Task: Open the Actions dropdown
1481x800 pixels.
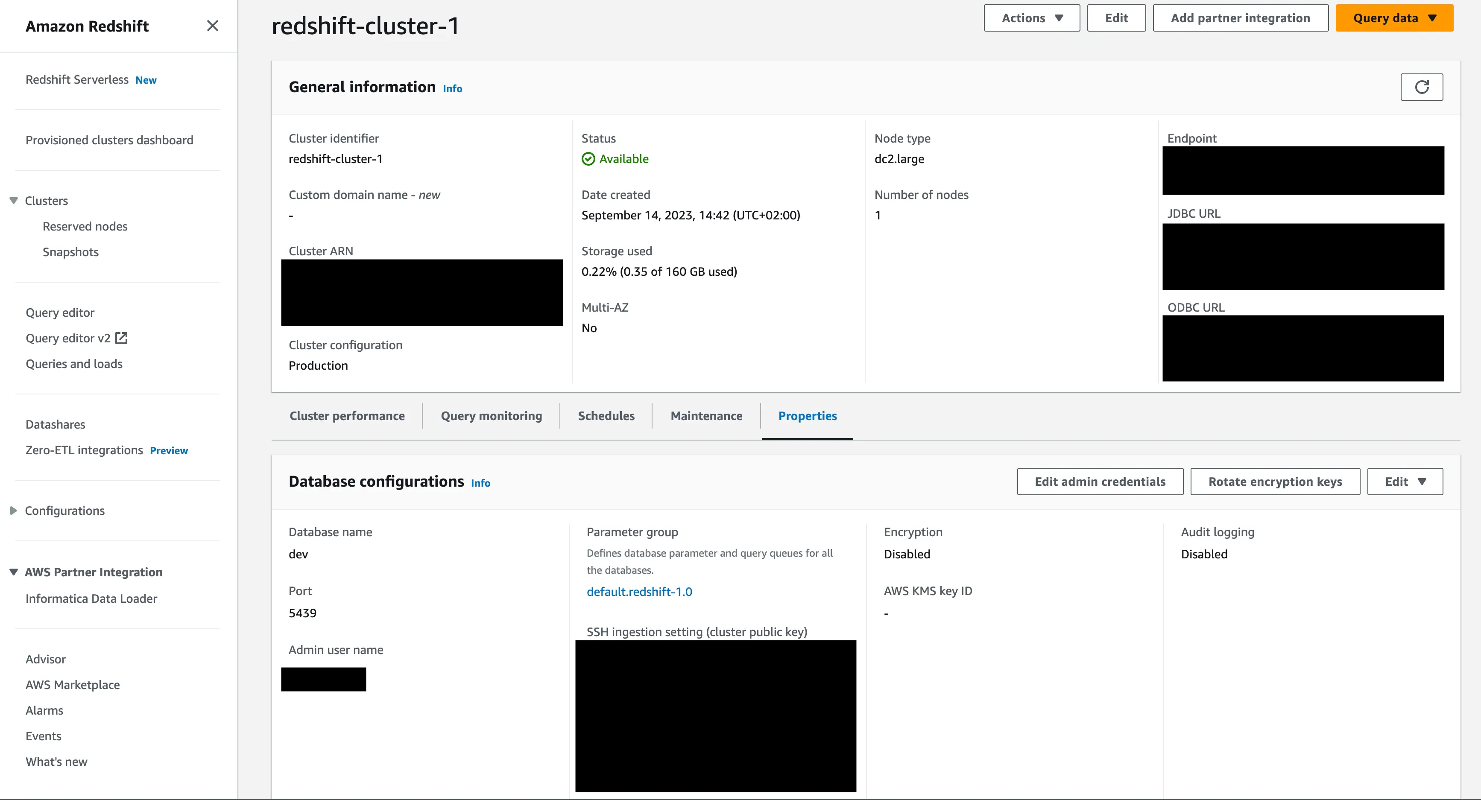Action: [1031, 18]
